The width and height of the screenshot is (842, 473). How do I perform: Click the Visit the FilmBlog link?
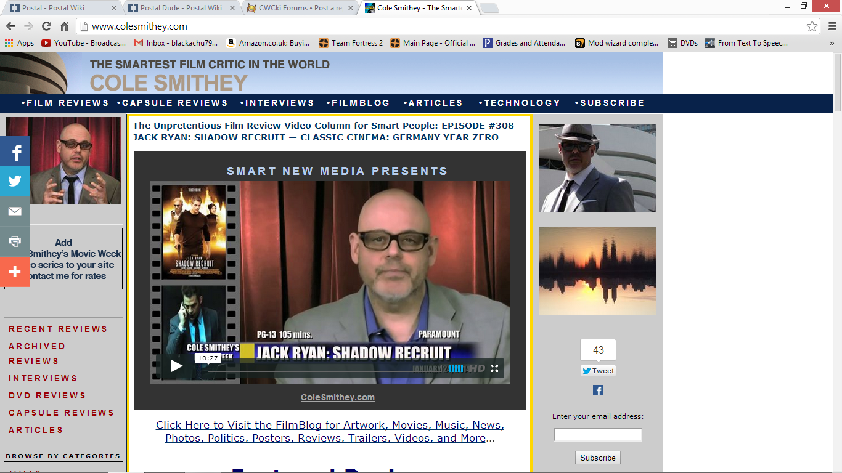point(330,432)
